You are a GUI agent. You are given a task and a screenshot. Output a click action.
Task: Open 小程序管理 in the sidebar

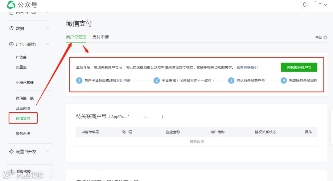25,83
